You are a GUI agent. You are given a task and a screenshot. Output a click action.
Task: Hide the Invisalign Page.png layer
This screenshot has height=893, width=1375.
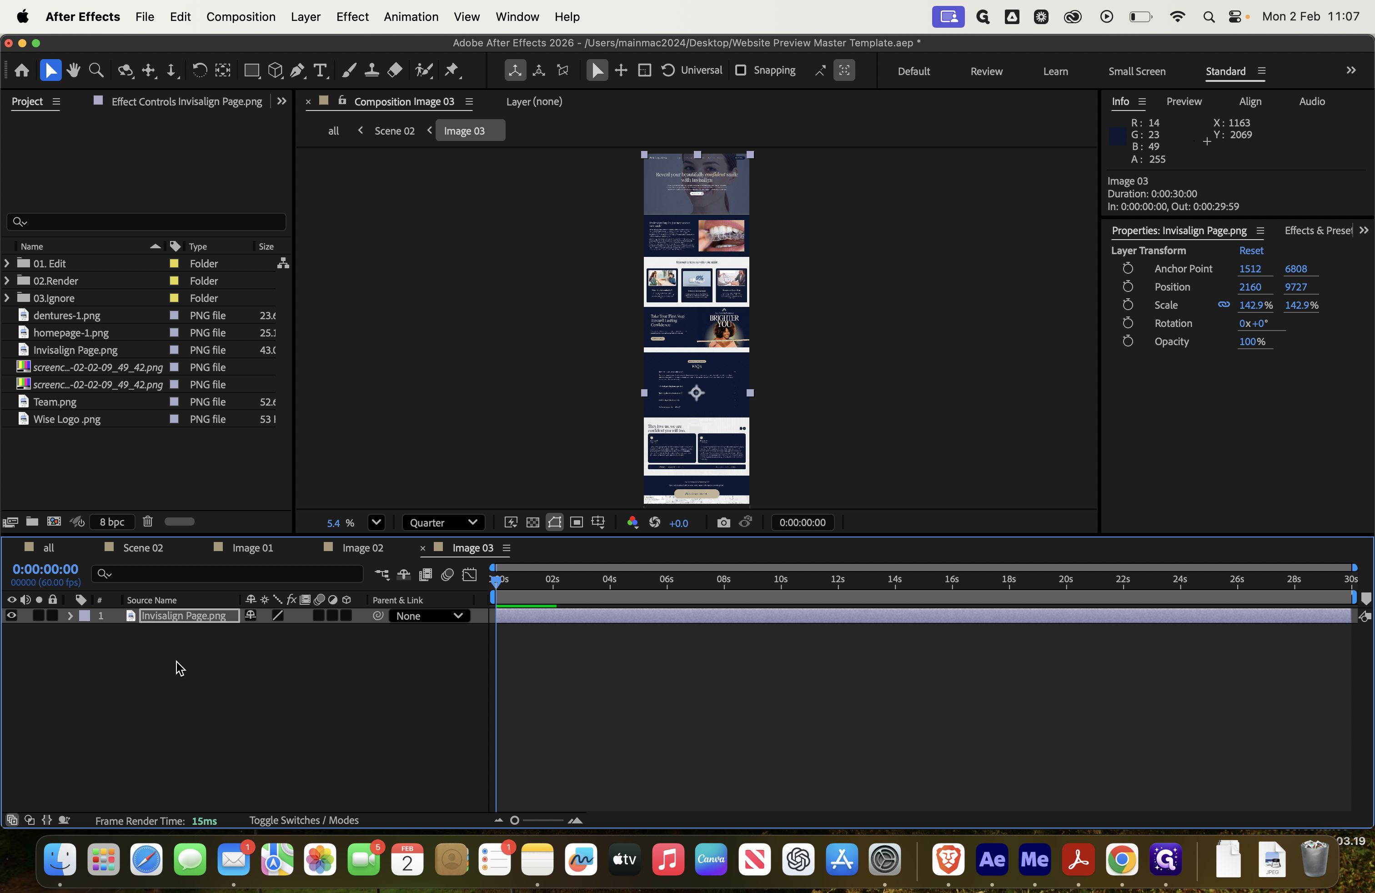(x=11, y=616)
